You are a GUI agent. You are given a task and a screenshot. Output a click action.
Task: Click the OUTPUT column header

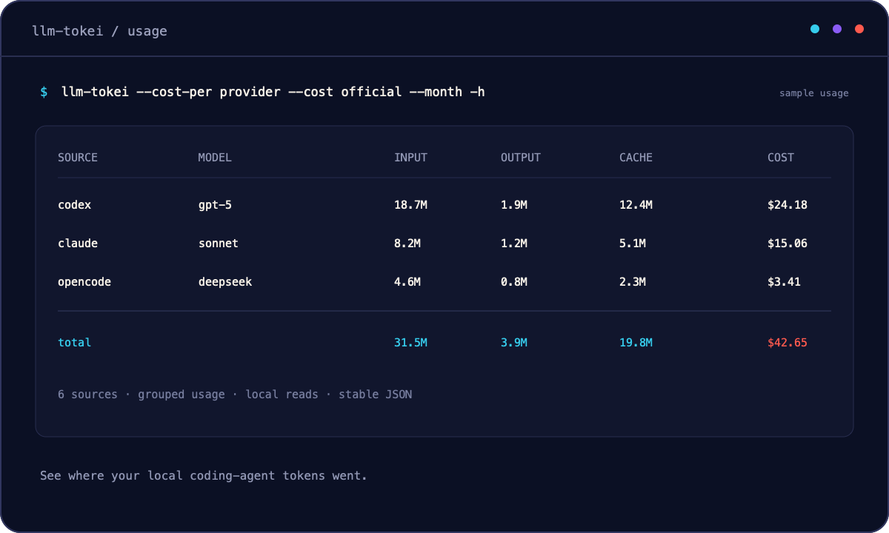pos(521,158)
